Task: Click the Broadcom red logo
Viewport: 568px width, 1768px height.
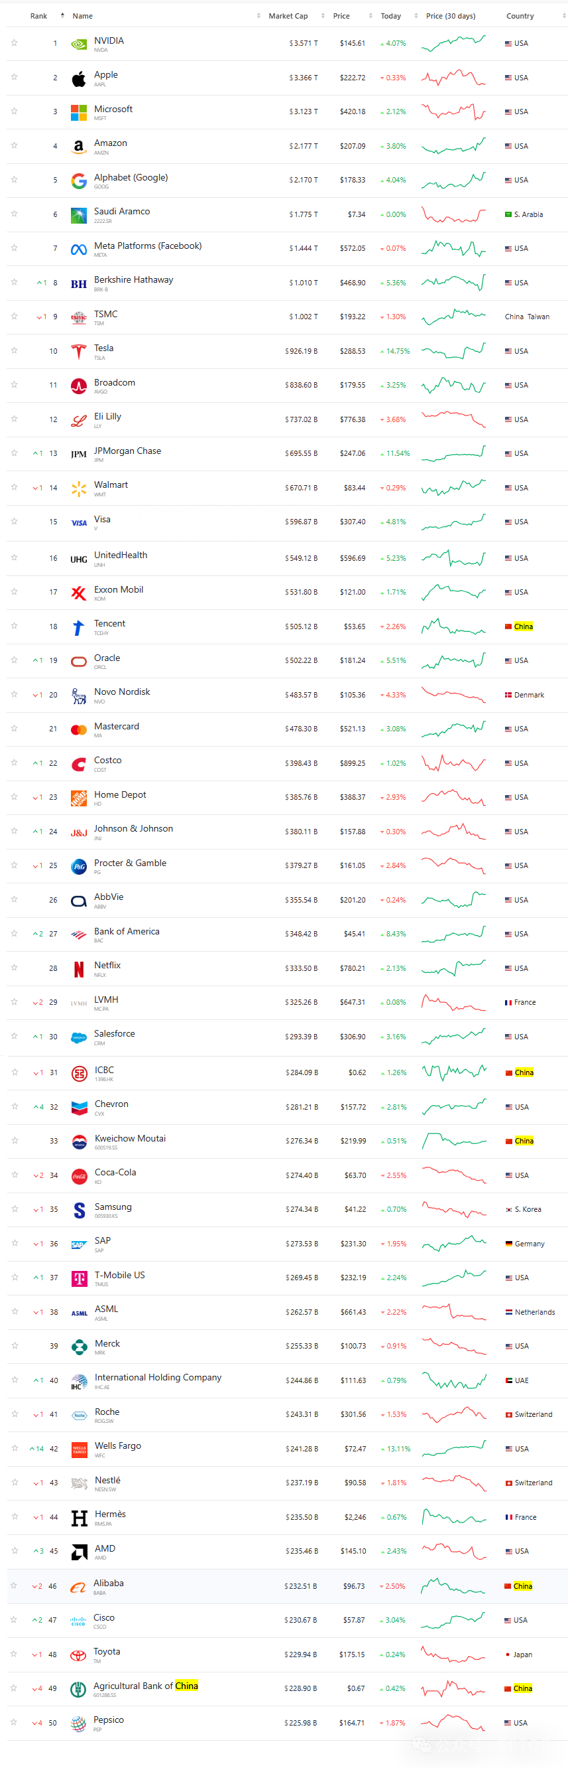Action: [x=79, y=386]
